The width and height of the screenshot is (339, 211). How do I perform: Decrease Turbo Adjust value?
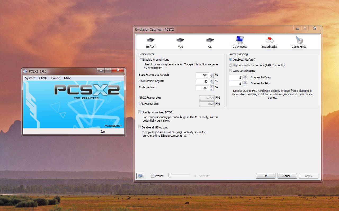(x=212, y=89)
